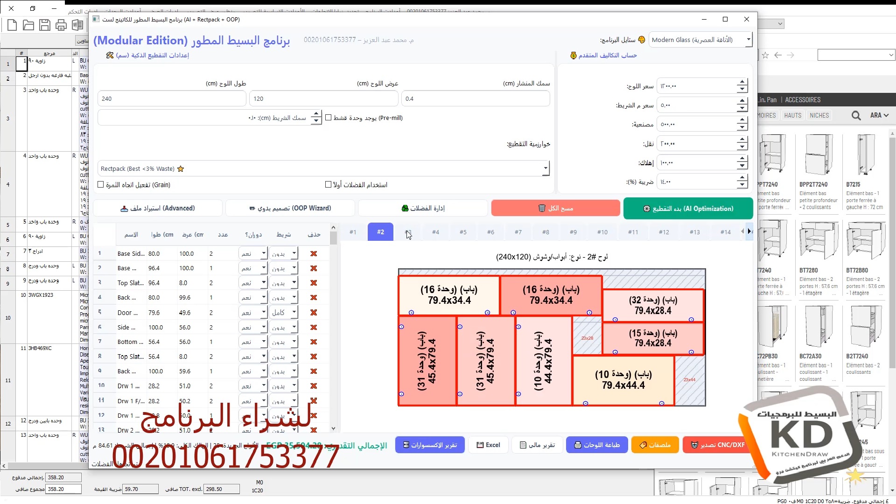Export to Word via the W document icon
The image size is (896, 504).
(77, 25)
